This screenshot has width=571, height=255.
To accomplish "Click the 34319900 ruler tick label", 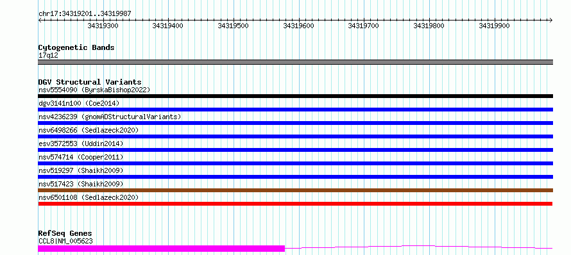I will [494, 26].
